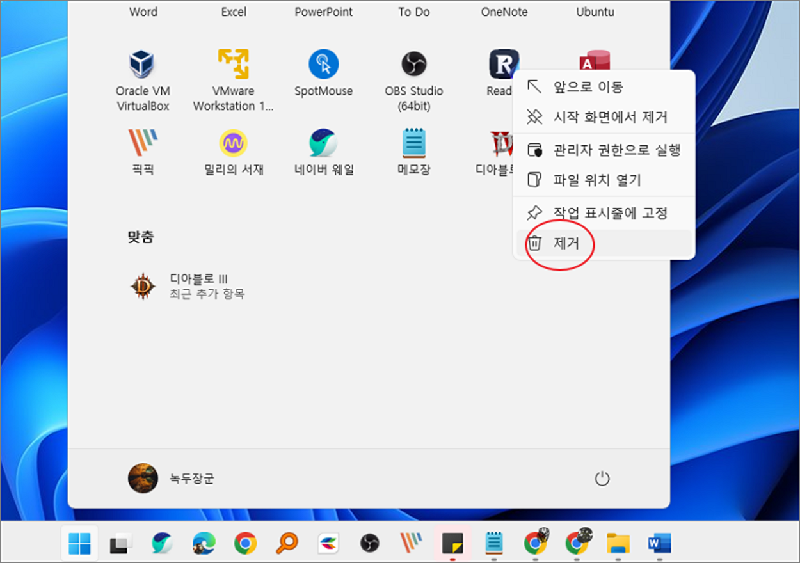Viewport: 800px width, 563px height.
Task: Select 파일 위치 열기 in context menu
Action: [604, 180]
